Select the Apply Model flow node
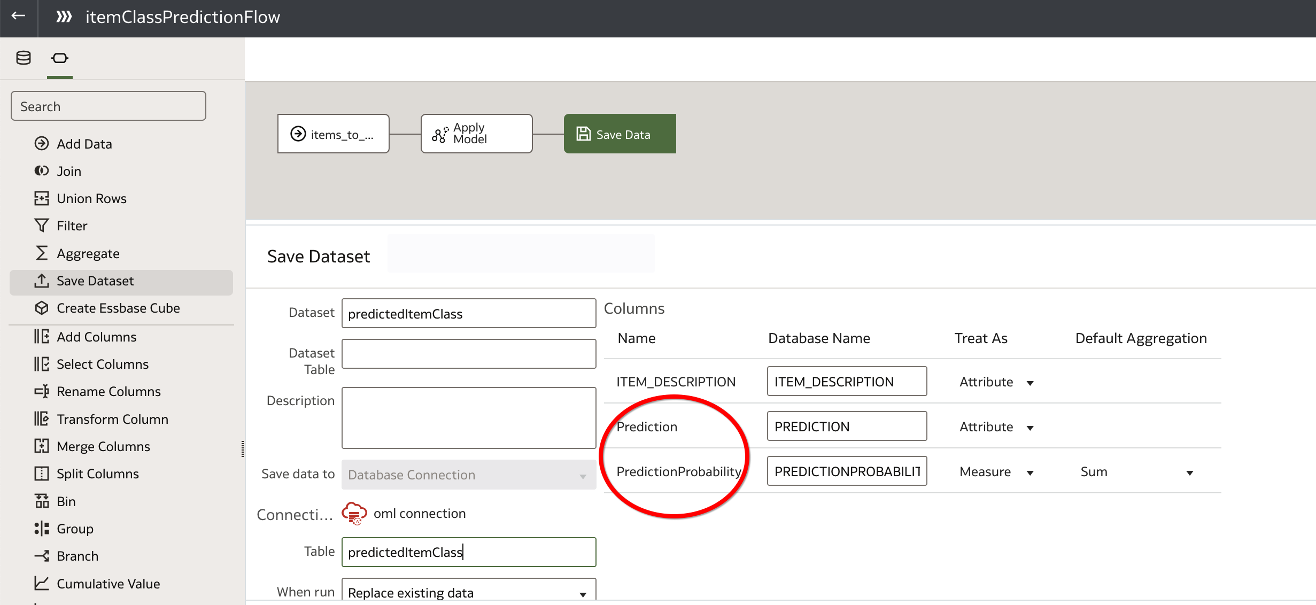 click(x=476, y=134)
